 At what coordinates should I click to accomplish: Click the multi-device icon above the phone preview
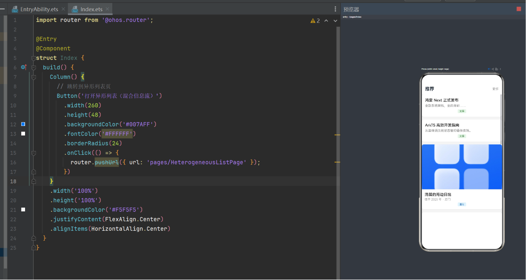[x=497, y=69]
